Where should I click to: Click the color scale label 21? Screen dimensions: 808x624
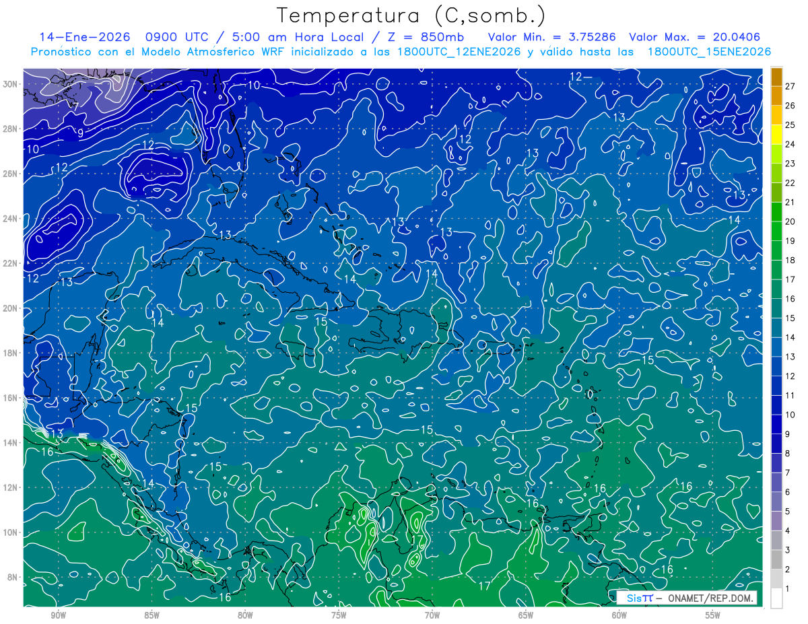[790, 203]
